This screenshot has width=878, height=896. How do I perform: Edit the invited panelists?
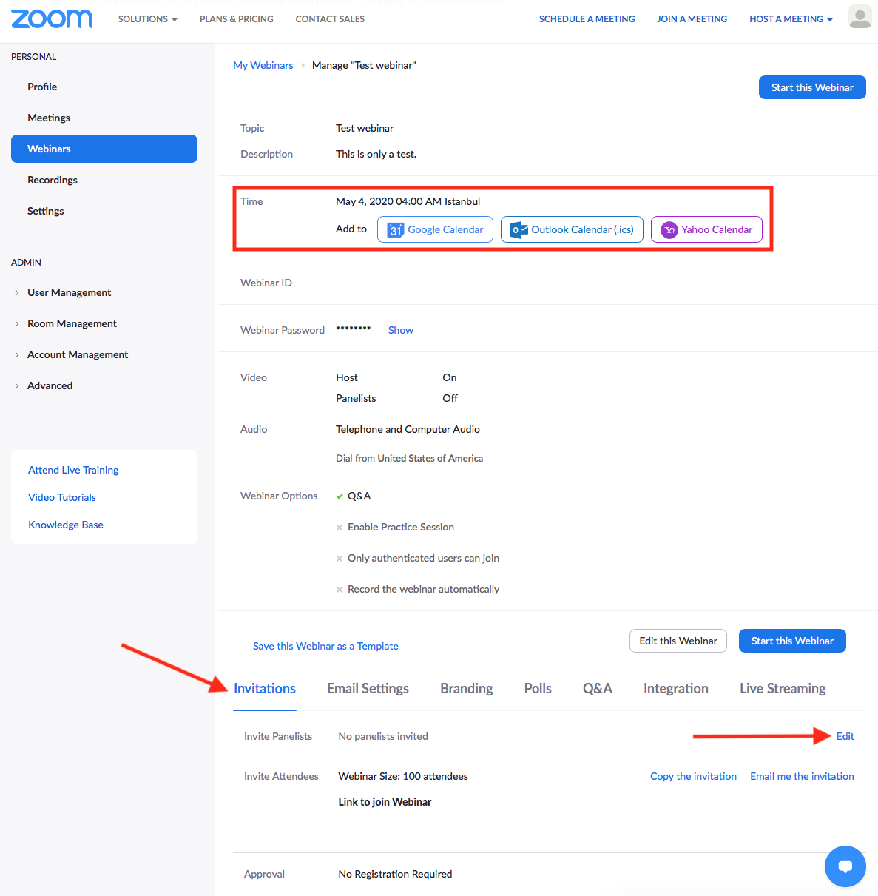[x=845, y=736]
